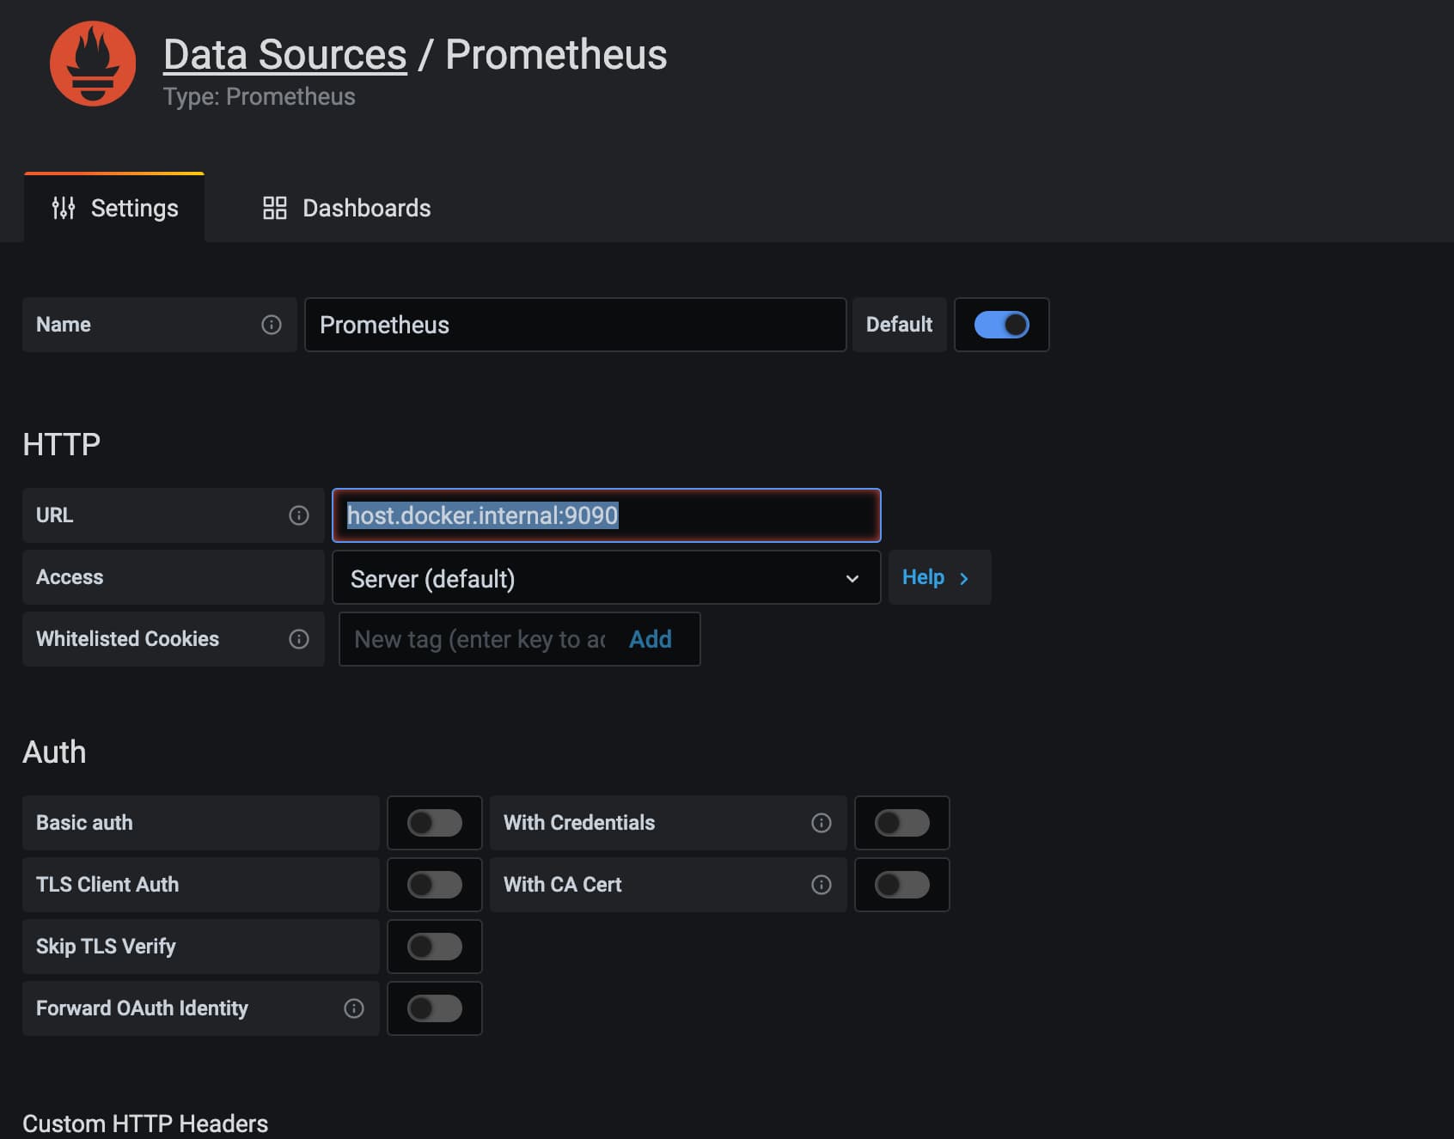Switch to the Settings tab
This screenshot has height=1139, width=1454.
tap(114, 208)
